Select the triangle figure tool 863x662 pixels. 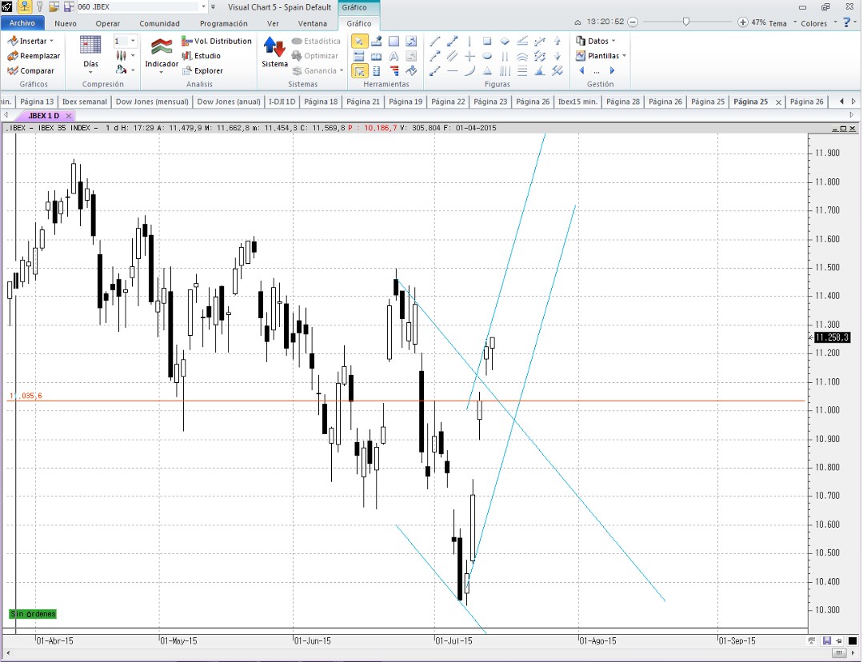point(487,71)
